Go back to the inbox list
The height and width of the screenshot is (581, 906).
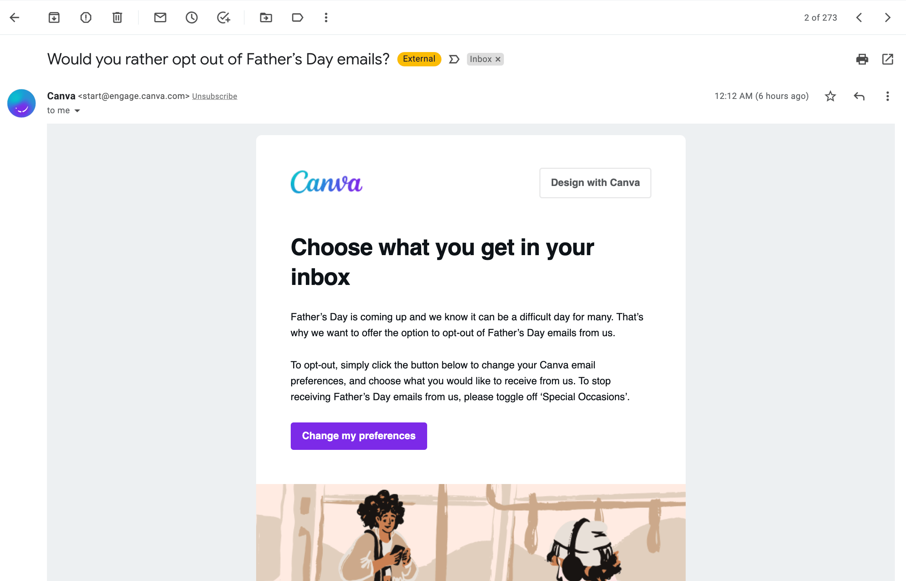coord(15,17)
